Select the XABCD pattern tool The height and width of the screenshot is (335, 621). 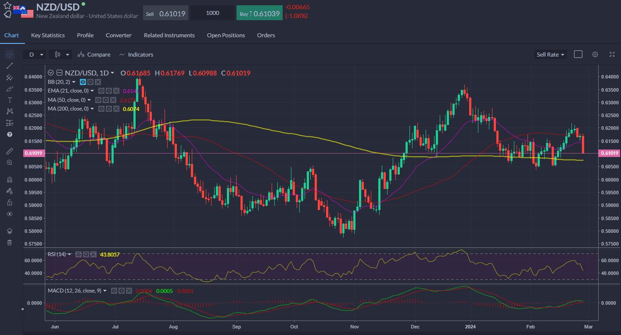coord(10,111)
